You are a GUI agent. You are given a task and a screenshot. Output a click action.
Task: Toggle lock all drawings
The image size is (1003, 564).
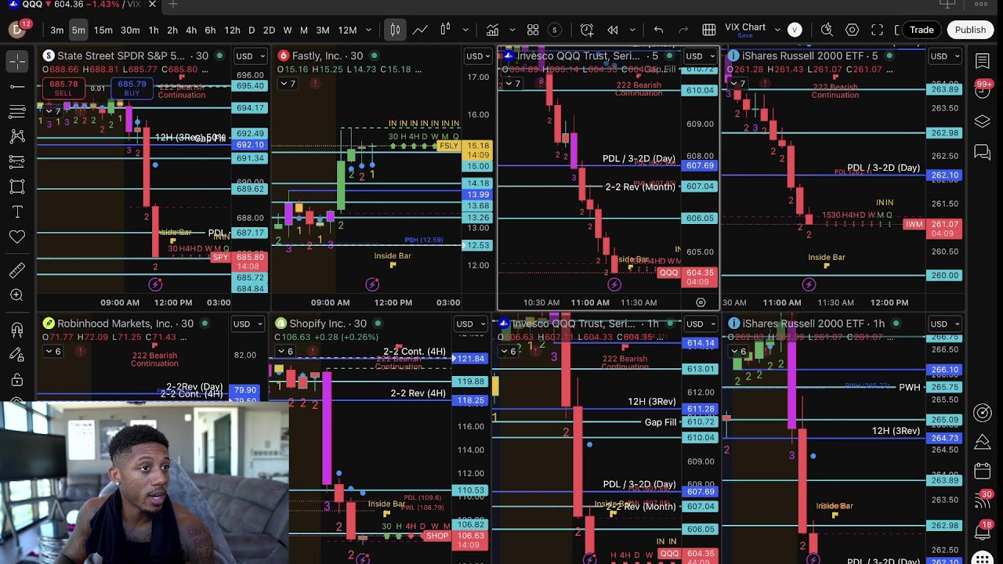[17, 380]
